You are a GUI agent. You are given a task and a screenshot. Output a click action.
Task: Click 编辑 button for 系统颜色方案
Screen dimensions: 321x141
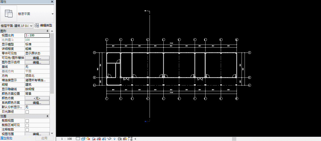tap(37, 103)
